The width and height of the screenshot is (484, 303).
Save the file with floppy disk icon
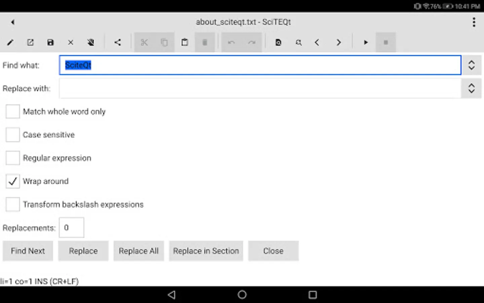coord(50,42)
